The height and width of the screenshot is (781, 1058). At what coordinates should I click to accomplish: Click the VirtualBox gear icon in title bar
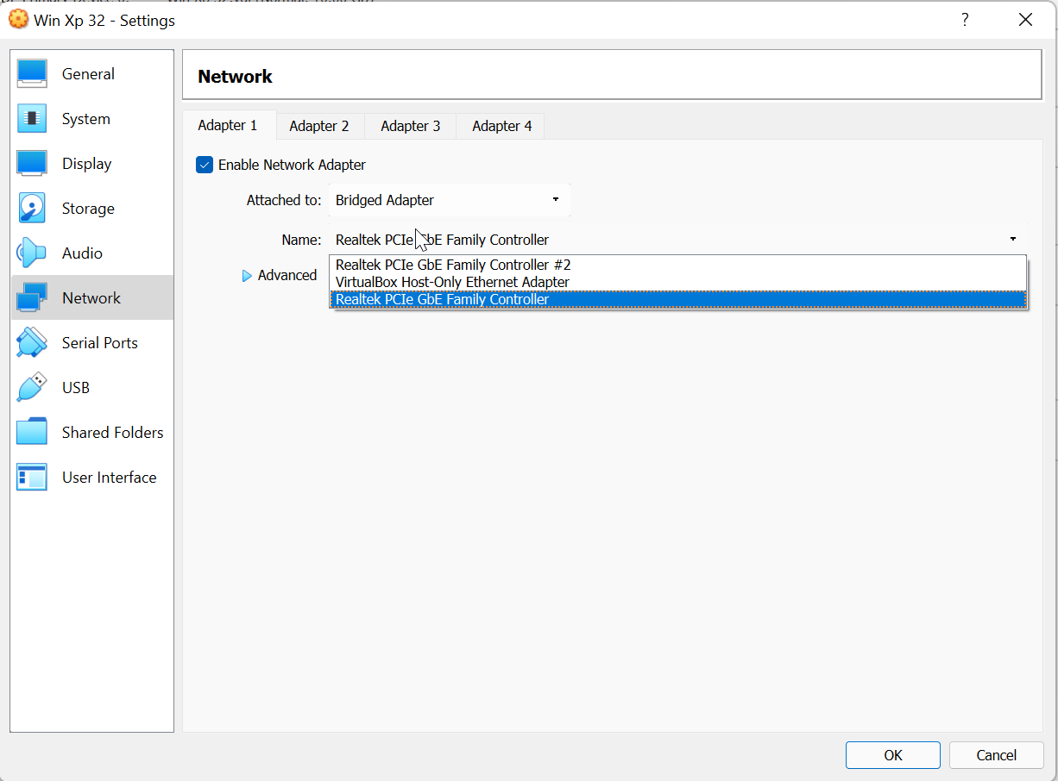[18, 20]
